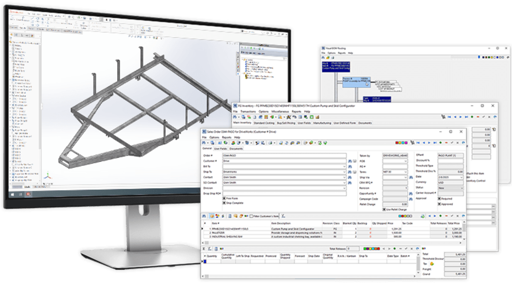Open the FOB dropdown
This screenshot has width=512, height=283.
coord(405,161)
